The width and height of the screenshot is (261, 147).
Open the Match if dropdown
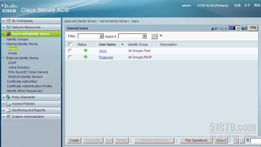144,36
